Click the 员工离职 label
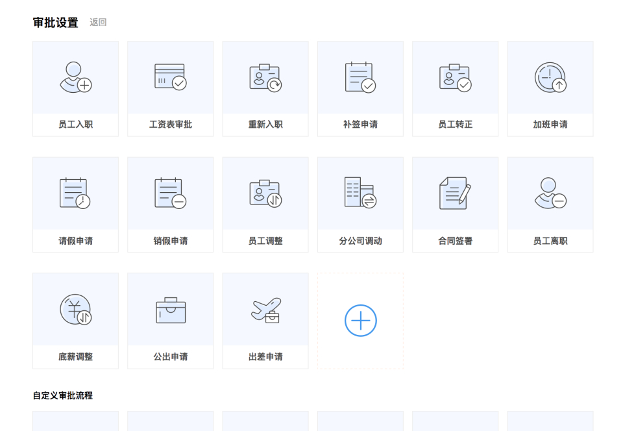 550,241
